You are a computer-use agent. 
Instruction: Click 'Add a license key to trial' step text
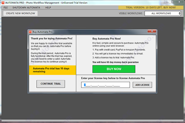click(113, 58)
